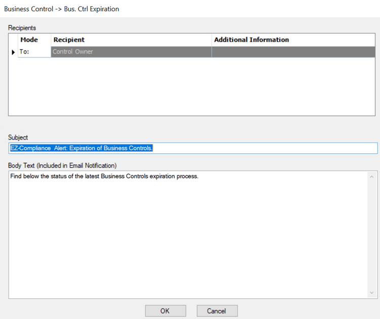Click the Recipient column header

131,40
